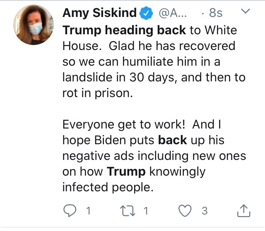
Task: Select the bold 'Trump heading back' text
Action: pos(124,30)
